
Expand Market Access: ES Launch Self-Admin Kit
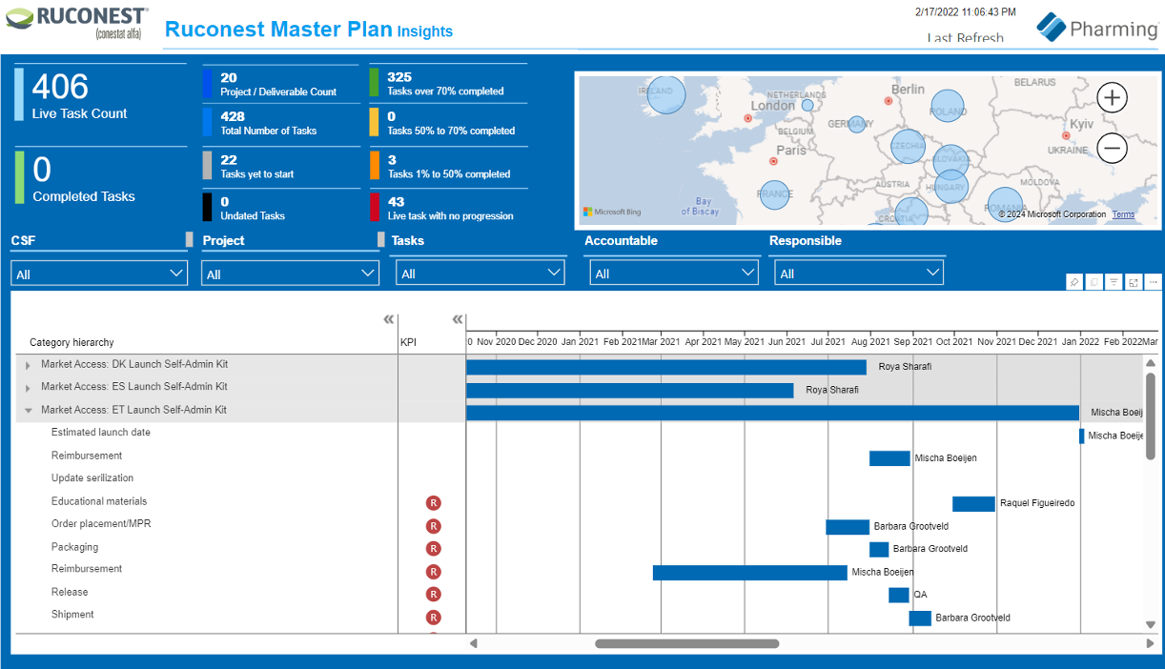[28, 388]
